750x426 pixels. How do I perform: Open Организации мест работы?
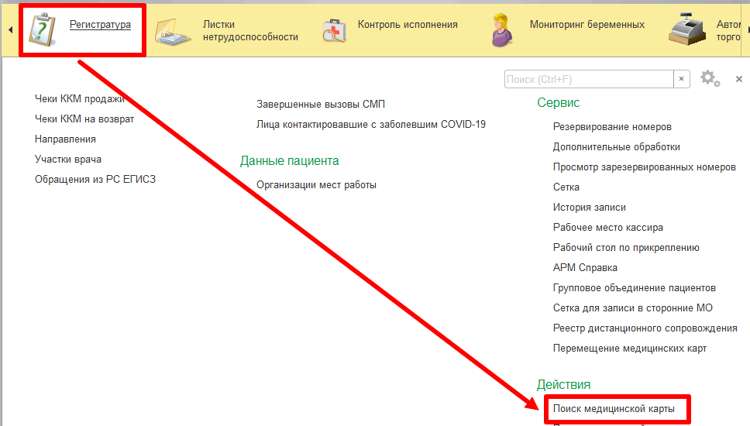(316, 185)
